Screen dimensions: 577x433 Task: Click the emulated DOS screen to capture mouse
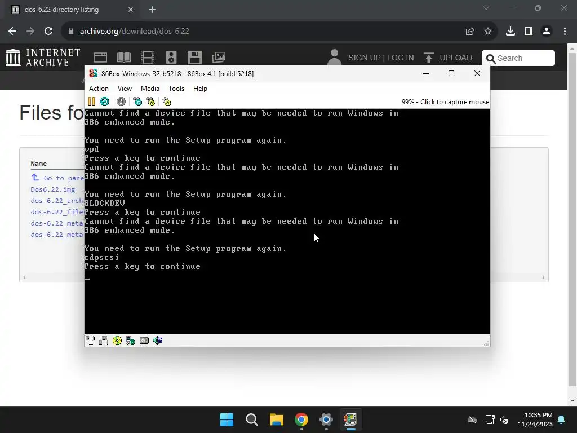pyautogui.click(x=287, y=221)
